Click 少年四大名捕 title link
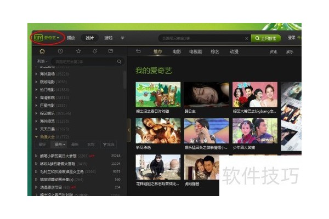The image size is (329, 219). coord(244,147)
